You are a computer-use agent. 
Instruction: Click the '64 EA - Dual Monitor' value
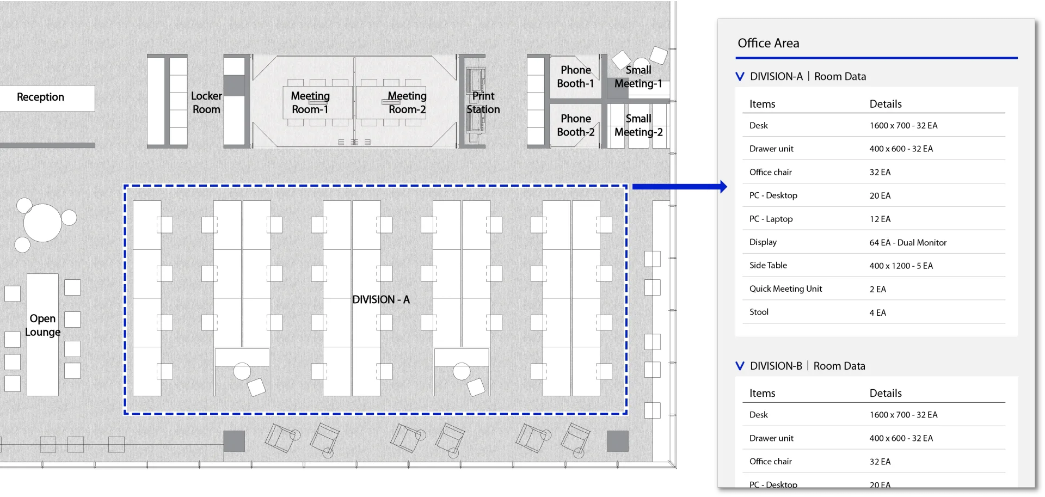click(x=908, y=243)
